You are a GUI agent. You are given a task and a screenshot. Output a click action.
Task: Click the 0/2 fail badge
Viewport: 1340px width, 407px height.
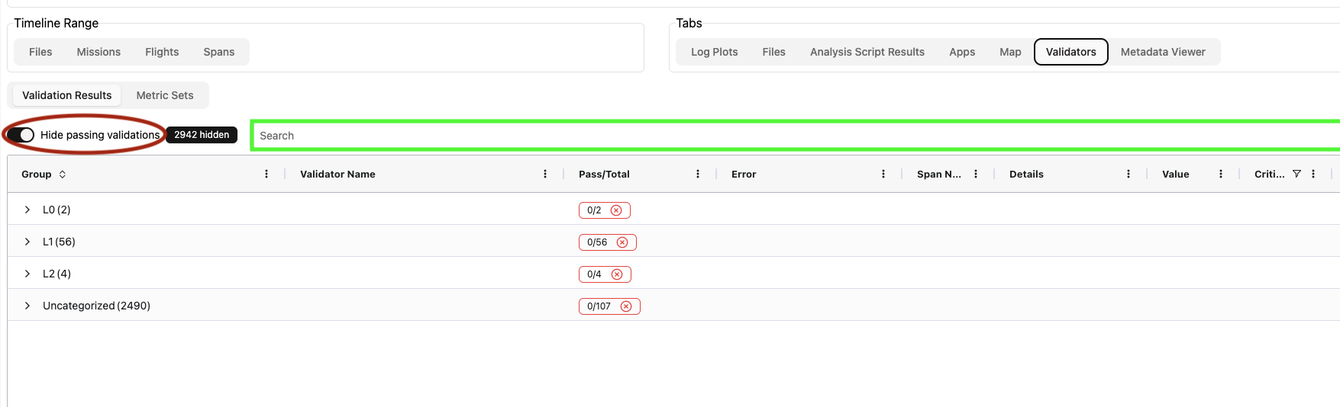pyautogui.click(x=605, y=210)
